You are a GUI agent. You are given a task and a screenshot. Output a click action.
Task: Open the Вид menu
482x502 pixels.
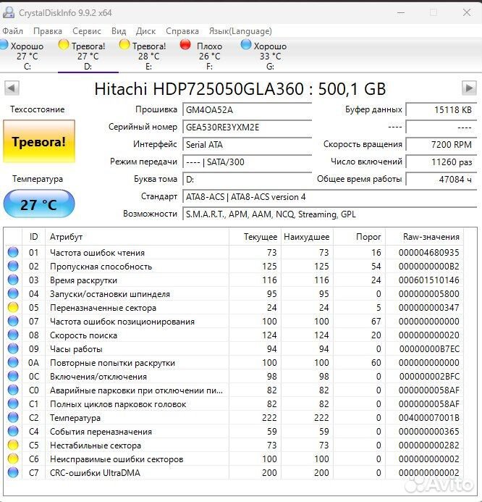(119, 31)
